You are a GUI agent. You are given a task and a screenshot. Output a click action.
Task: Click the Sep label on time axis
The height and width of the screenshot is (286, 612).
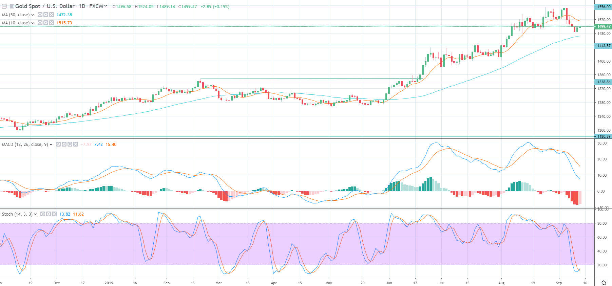(x=559, y=283)
